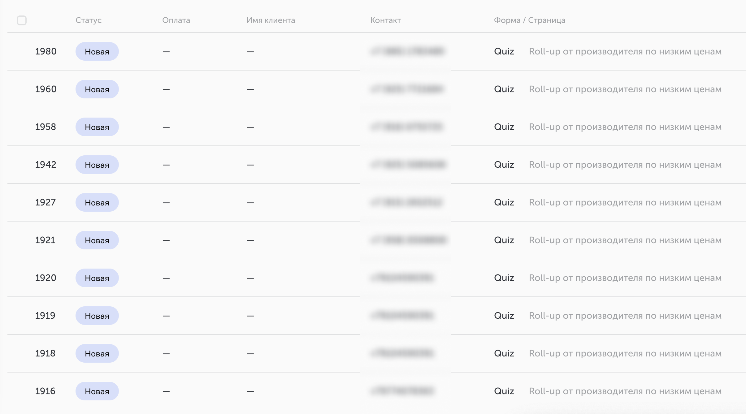
Task: Click the blurred contact of order 1920
Action: (402, 278)
